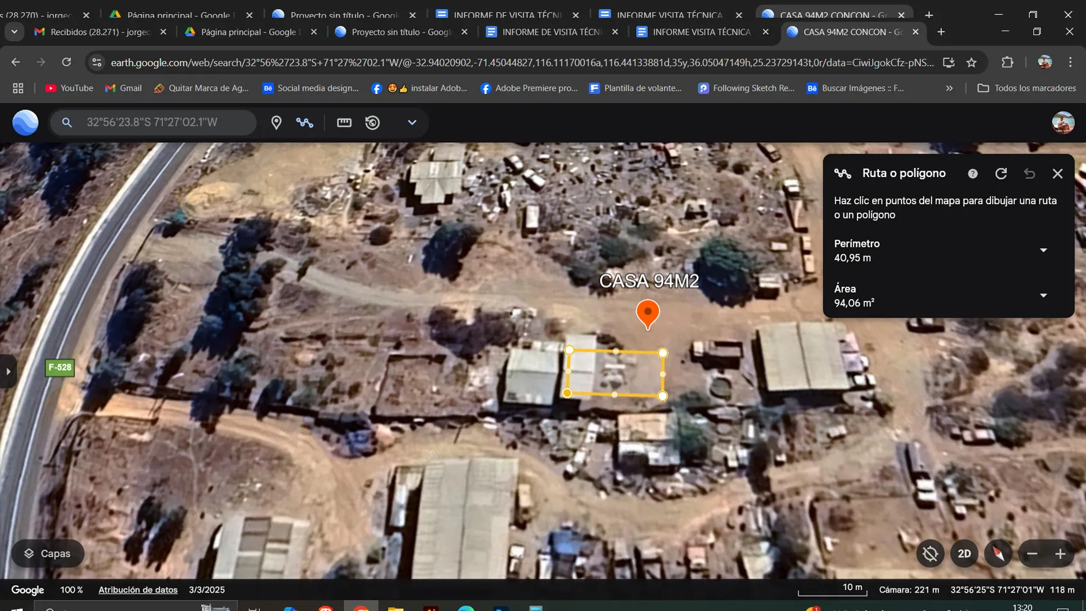Click the orange CASA 94M2 placemark pin
This screenshot has height=611, width=1086.
point(648,314)
